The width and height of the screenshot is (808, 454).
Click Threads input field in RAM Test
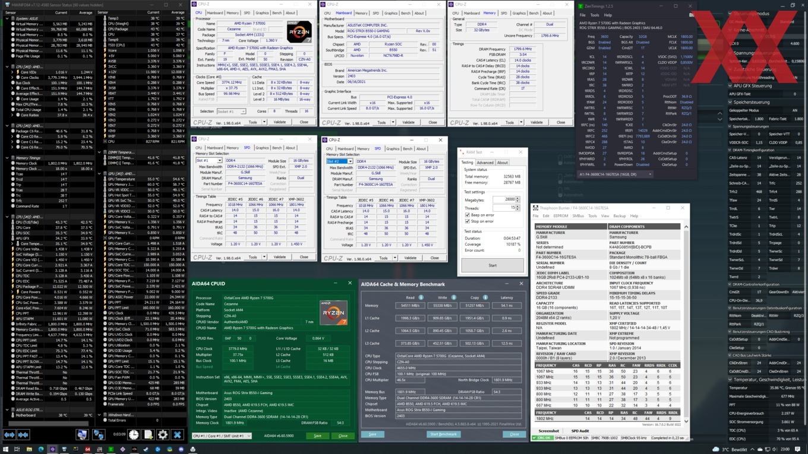(x=504, y=208)
